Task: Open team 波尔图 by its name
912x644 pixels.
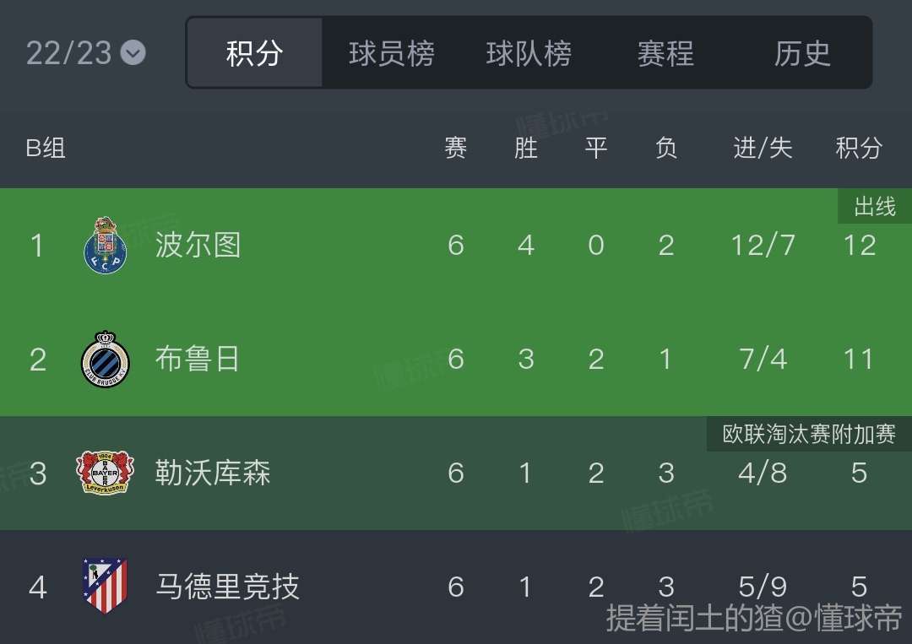Action: [x=198, y=246]
